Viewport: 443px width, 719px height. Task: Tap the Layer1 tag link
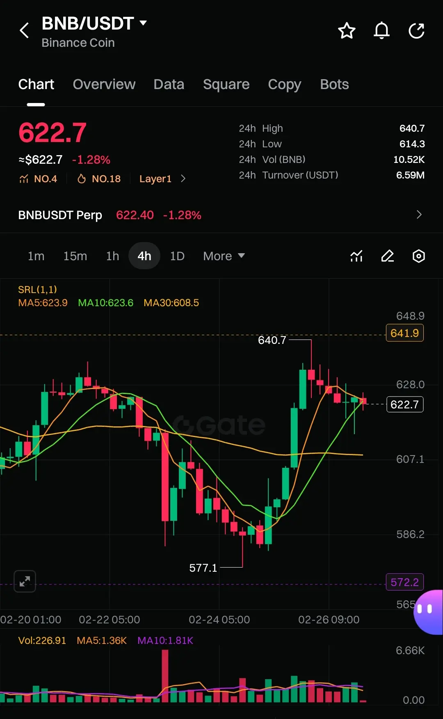[x=155, y=179]
